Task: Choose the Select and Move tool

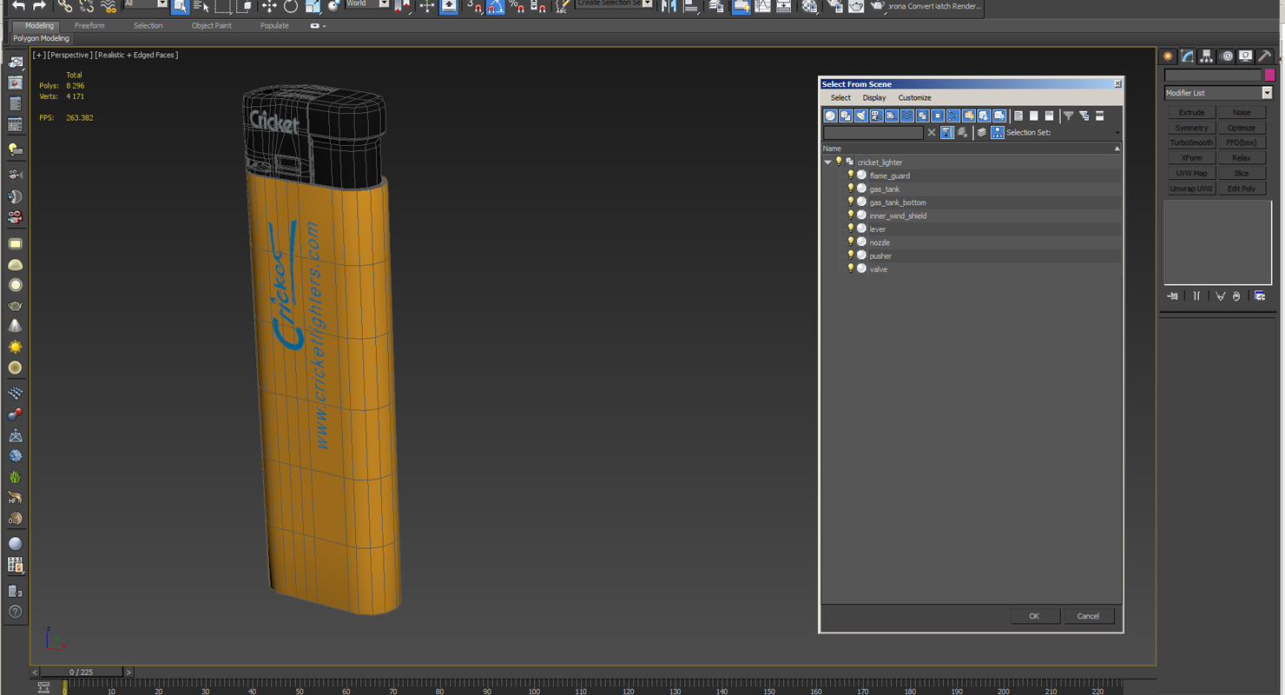Action: (x=269, y=6)
